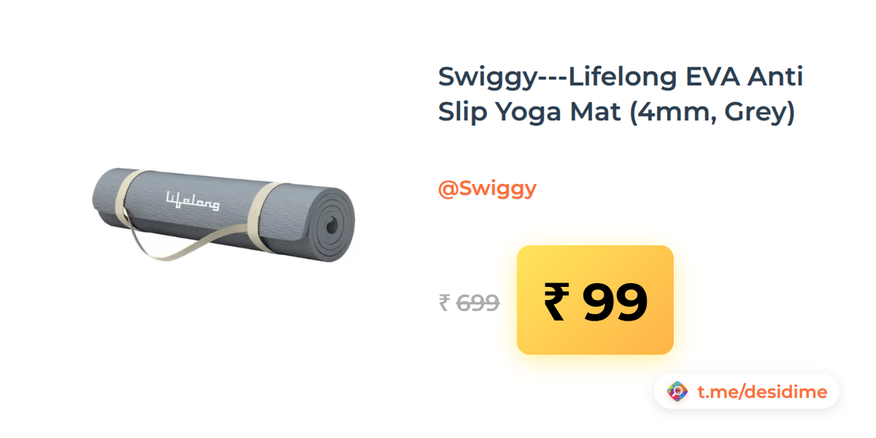Viewport: 876px width, 438px height.
Task: Click the right beige strap band on the mat
Action: pos(258,212)
